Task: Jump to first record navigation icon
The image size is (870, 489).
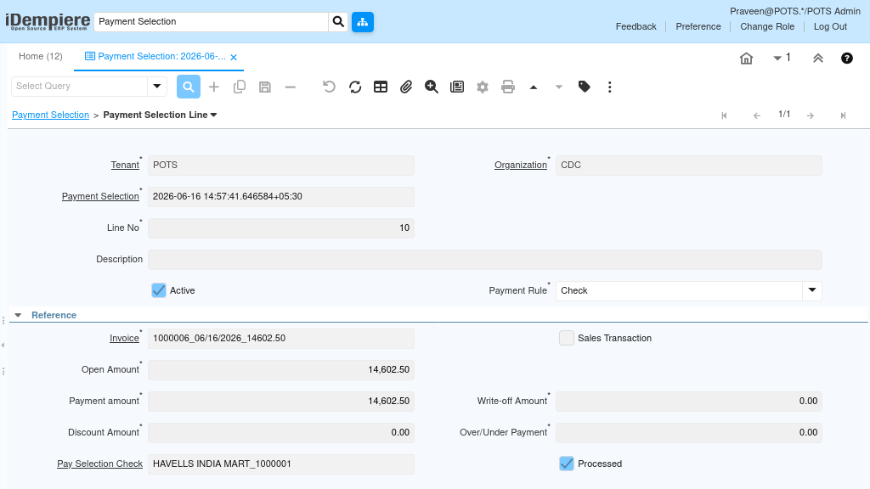Action: 724,115
